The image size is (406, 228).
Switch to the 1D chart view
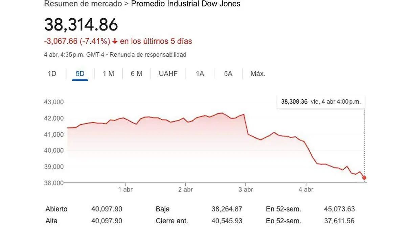click(x=51, y=73)
